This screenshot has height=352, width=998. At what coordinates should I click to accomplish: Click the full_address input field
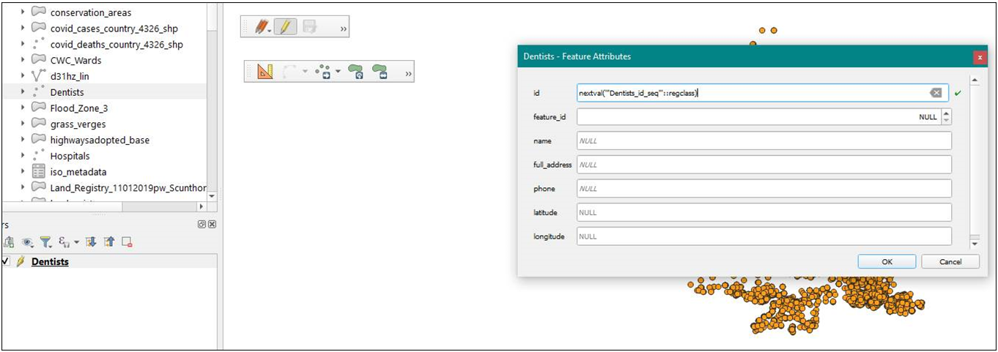pos(764,165)
